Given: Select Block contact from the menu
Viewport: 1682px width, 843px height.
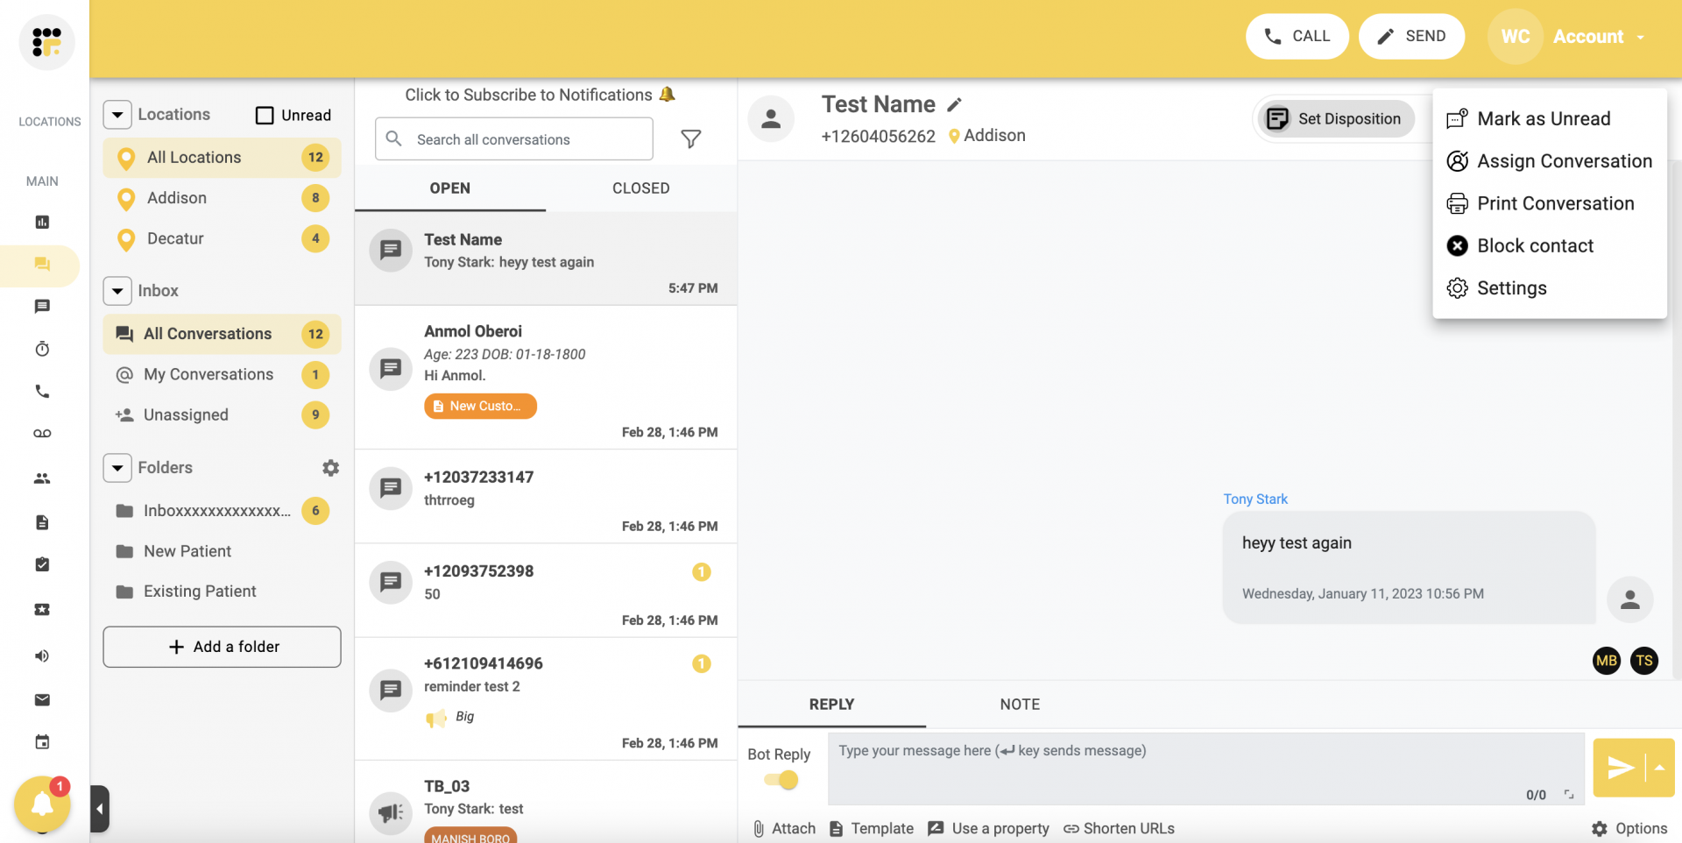Looking at the screenshot, I should [1535, 246].
